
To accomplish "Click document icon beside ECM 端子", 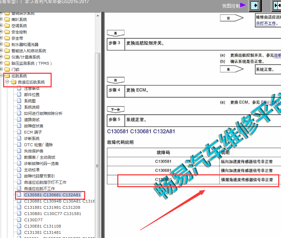I will tap(19, 132).
